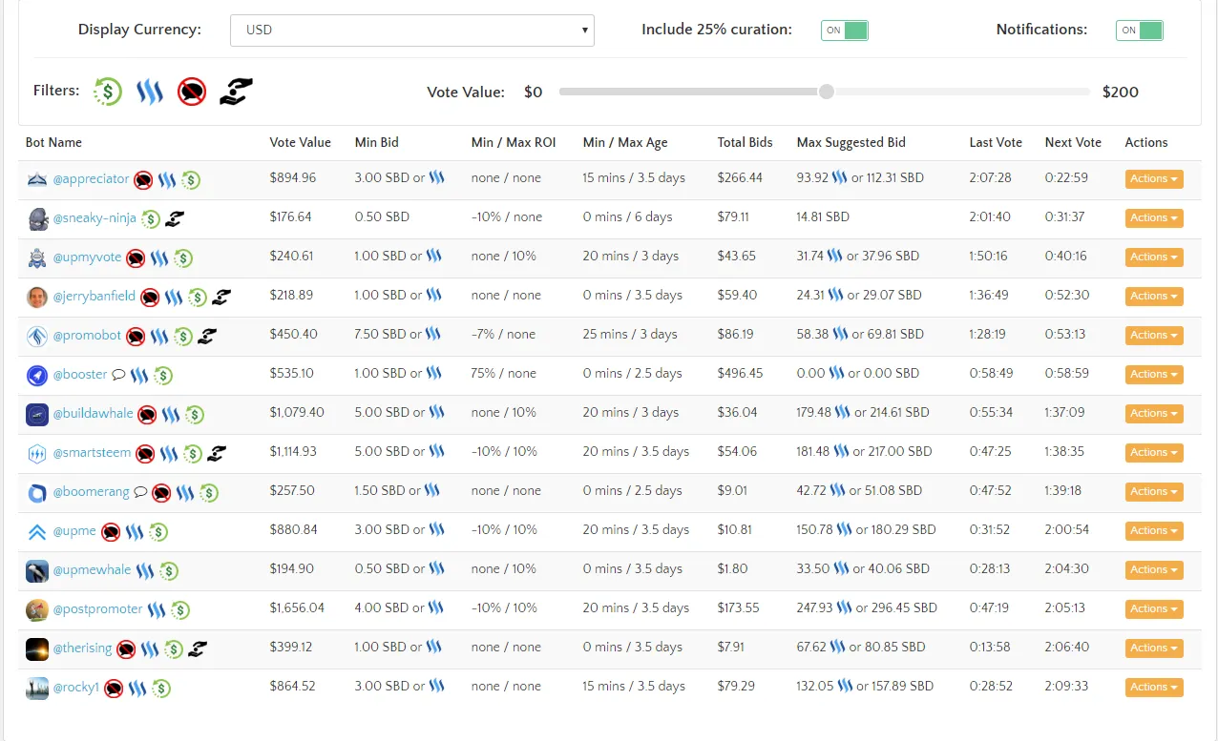Click Steem icon in @booster Max Suggested Bid
1218x741 pixels.
(836, 373)
